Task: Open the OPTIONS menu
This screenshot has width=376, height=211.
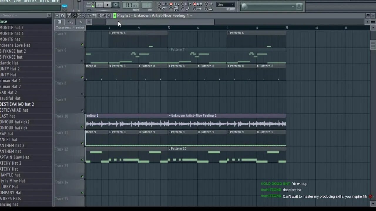Action: coord(30,1)
